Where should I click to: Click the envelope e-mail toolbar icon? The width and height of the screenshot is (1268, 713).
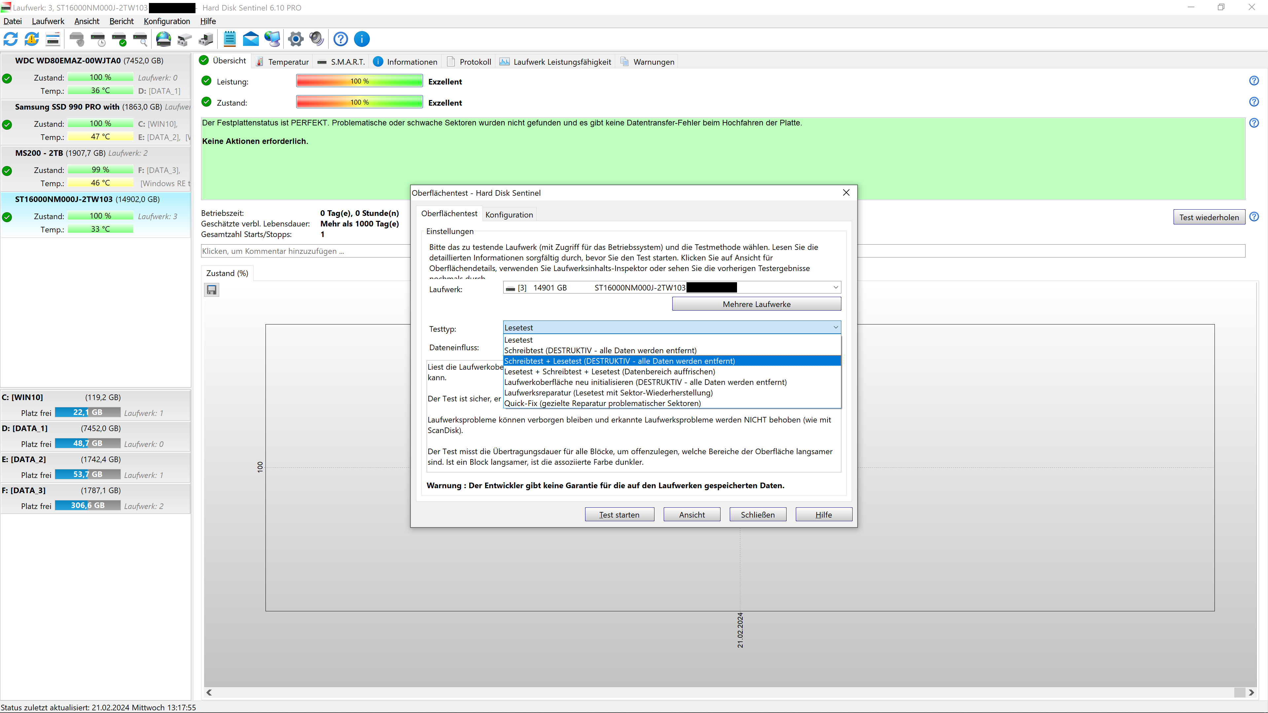(251, 39)
